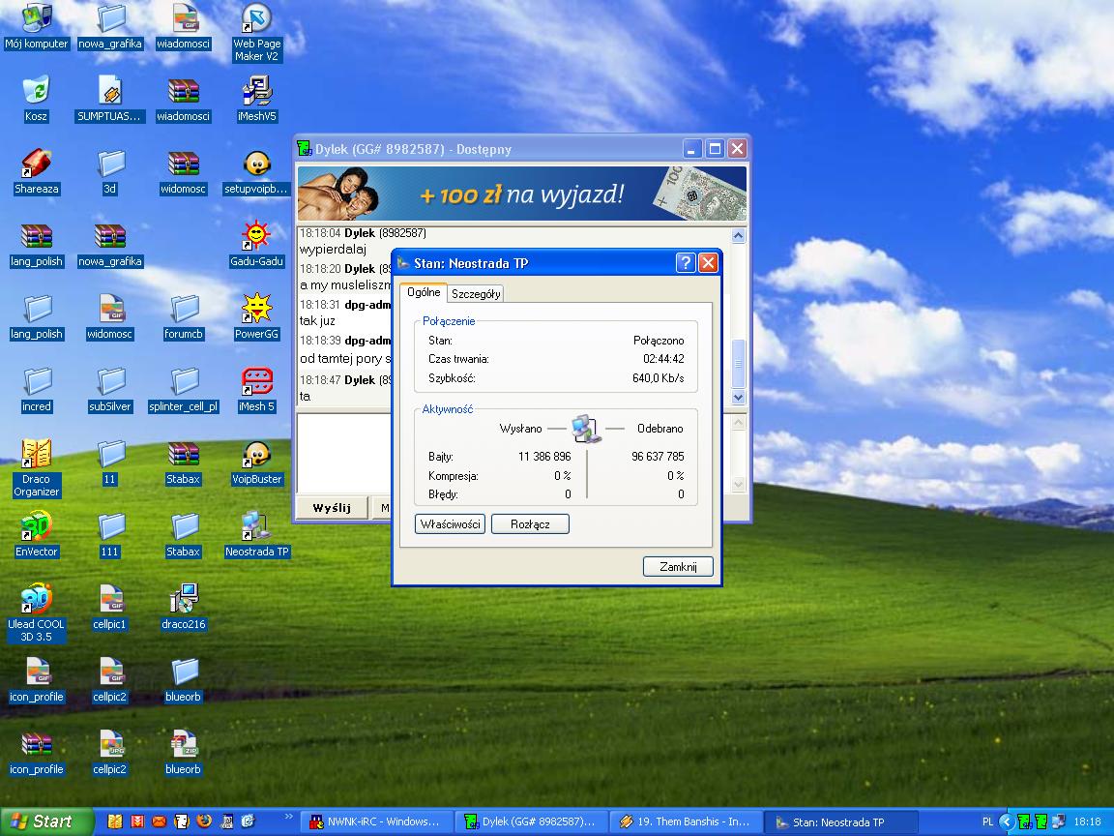Click the chat history scroll down arrow
1114x836 pixels.
pos(738,398)
